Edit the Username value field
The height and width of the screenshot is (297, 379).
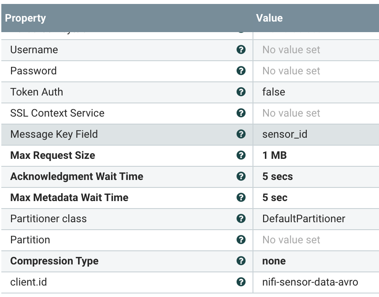pos(291,50)
